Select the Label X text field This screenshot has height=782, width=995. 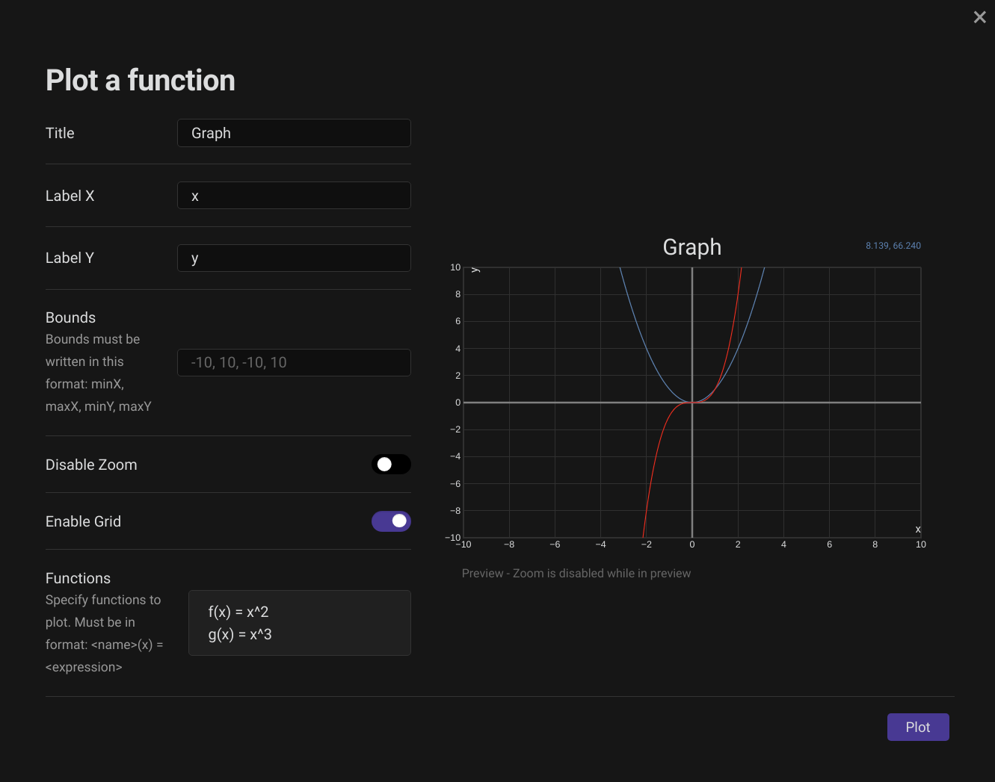294,195
